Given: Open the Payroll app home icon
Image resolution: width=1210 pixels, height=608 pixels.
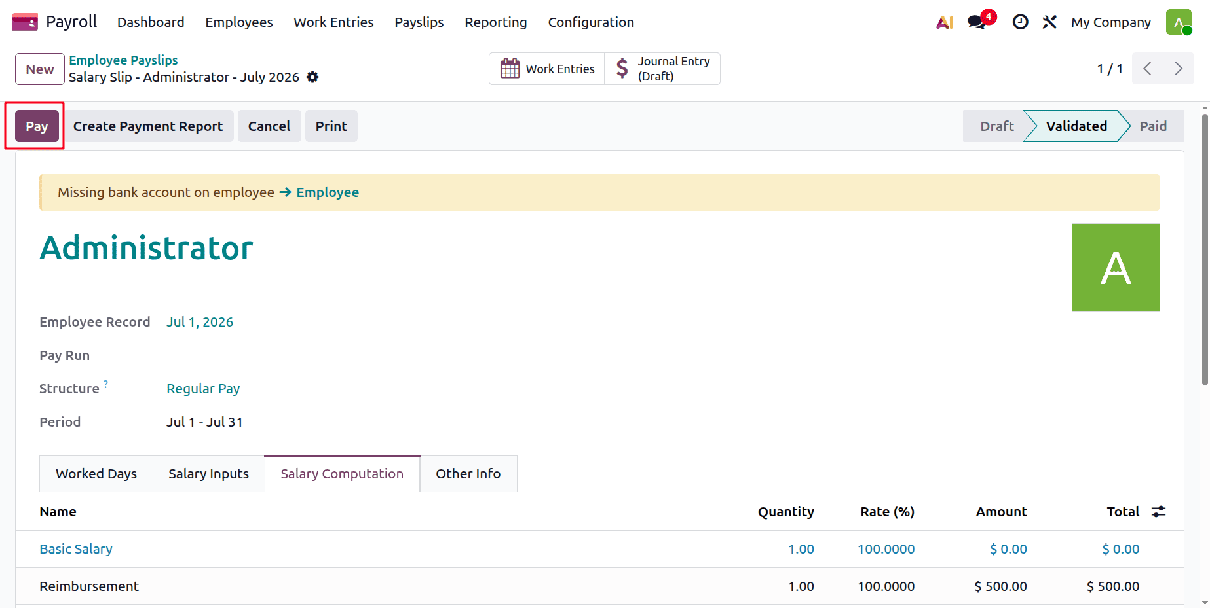Looking at the screenshot, I should 25,22.
